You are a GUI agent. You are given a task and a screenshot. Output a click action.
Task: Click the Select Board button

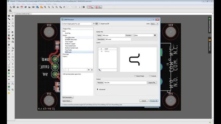(x=67, y=101)
